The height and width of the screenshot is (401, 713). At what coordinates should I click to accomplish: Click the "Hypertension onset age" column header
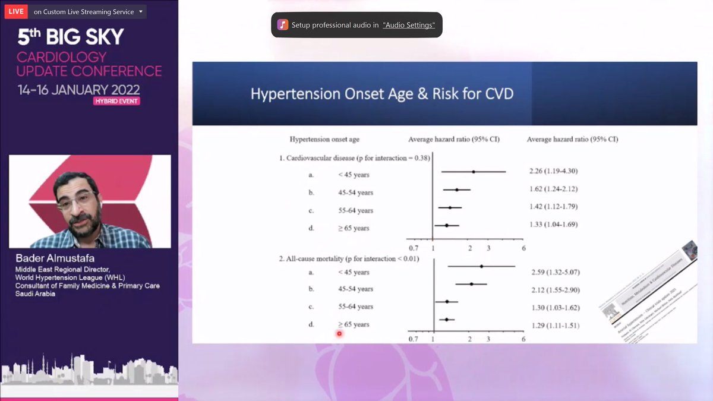[x=324, y=139]
